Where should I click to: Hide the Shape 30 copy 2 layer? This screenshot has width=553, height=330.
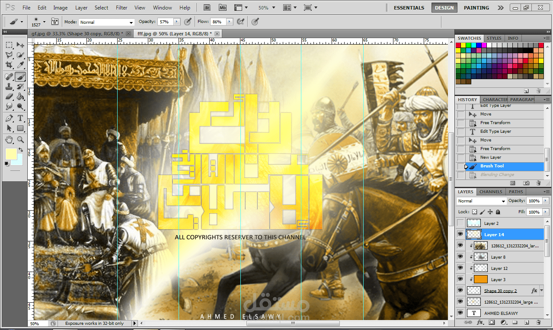[460, 291]
